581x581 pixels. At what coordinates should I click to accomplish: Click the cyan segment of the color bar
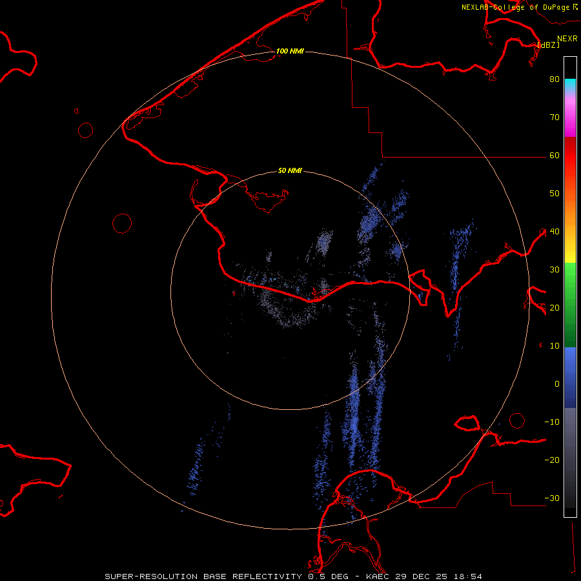tap(570, 85)
